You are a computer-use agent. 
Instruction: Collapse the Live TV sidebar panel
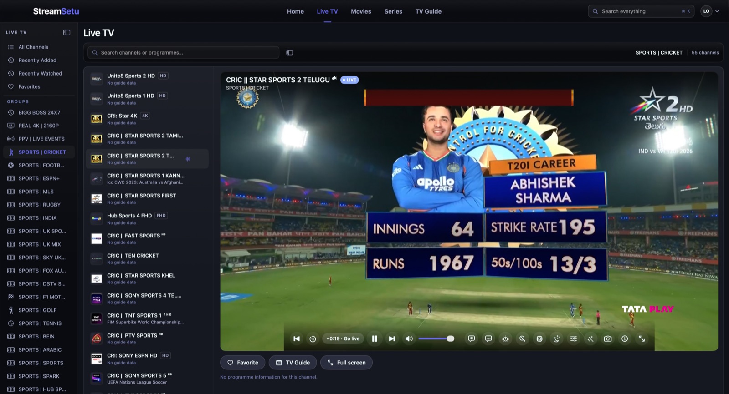67,32
